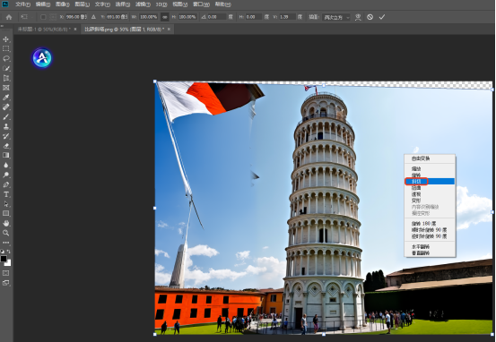Open the 图像 menu
This screenshot has height=342, width=496.
pos(62,4)
